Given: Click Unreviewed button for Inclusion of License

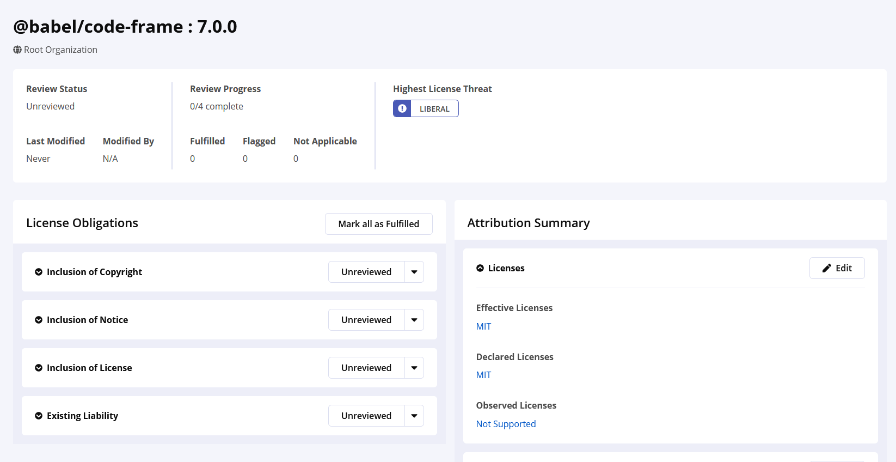Looking at the screenshot, I should coord(366,368).
